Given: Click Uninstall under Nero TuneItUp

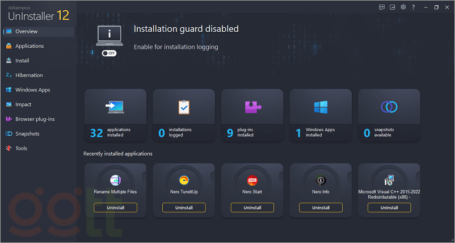Looking at the screenshot, I should pyautogui.click(x=184, y=208).
